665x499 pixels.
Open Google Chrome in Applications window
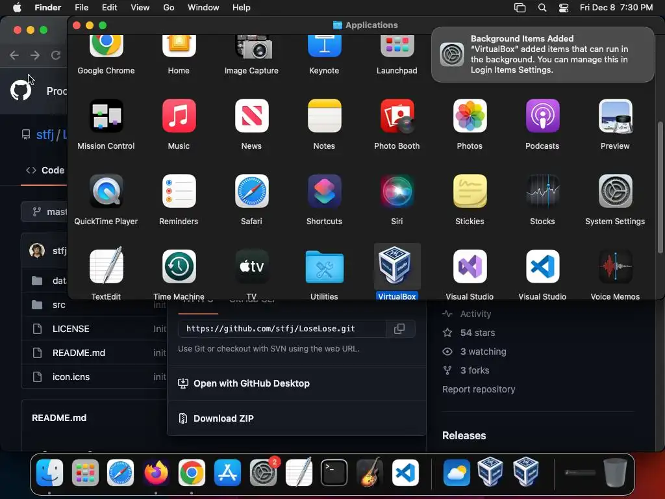point(106,46)
